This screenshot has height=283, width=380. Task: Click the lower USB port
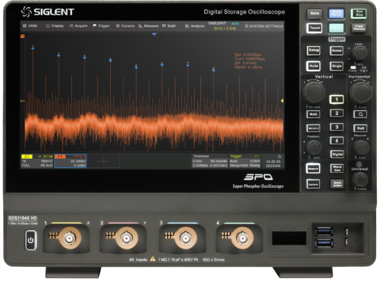(324, 243)
